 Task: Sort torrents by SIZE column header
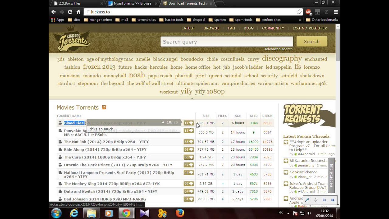(206, 116)
